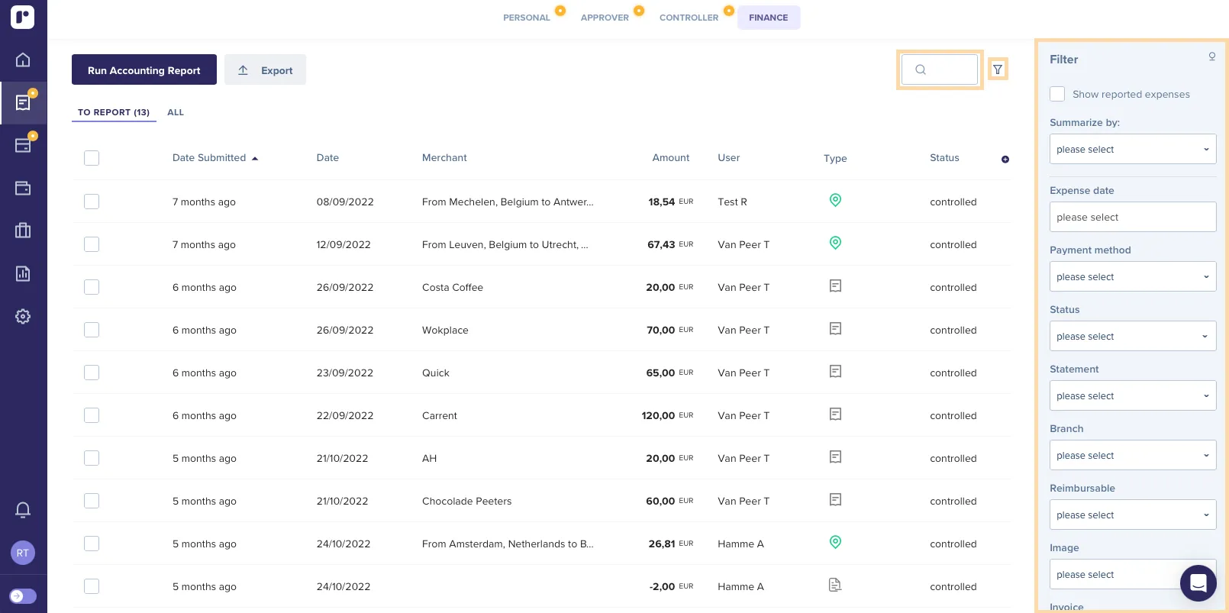Switch to the Controller tab

(x=689, y=18)
